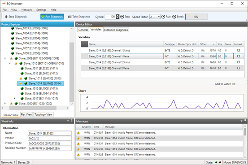Screen dimensions: 248x165
Task: Switch to Topology View
Action: (x=44, y=114)
